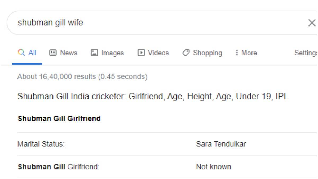Click the 'Not known' value
Image resolution: width=318 pixels, height=179 pixels.
coord(214,167)
